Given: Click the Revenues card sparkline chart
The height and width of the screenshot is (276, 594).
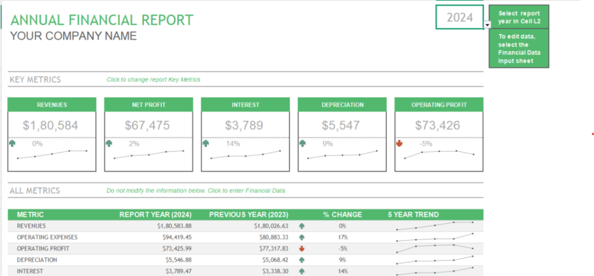Looking at the screenshot, I should point(52,154).
